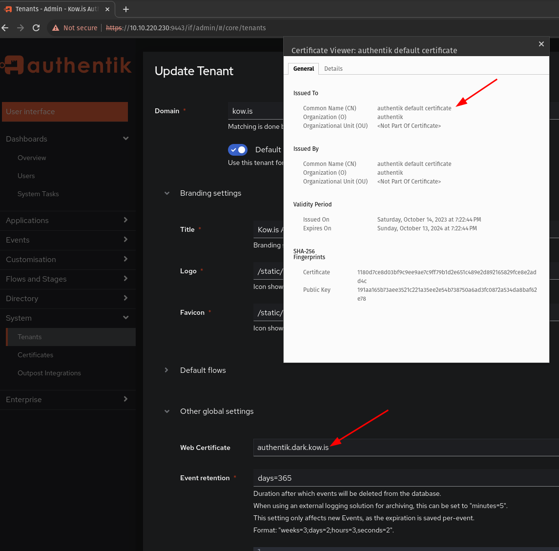Screen dimensions: 559x551
Task: Click the forward navigation arrow
Action: click(20, 28)
